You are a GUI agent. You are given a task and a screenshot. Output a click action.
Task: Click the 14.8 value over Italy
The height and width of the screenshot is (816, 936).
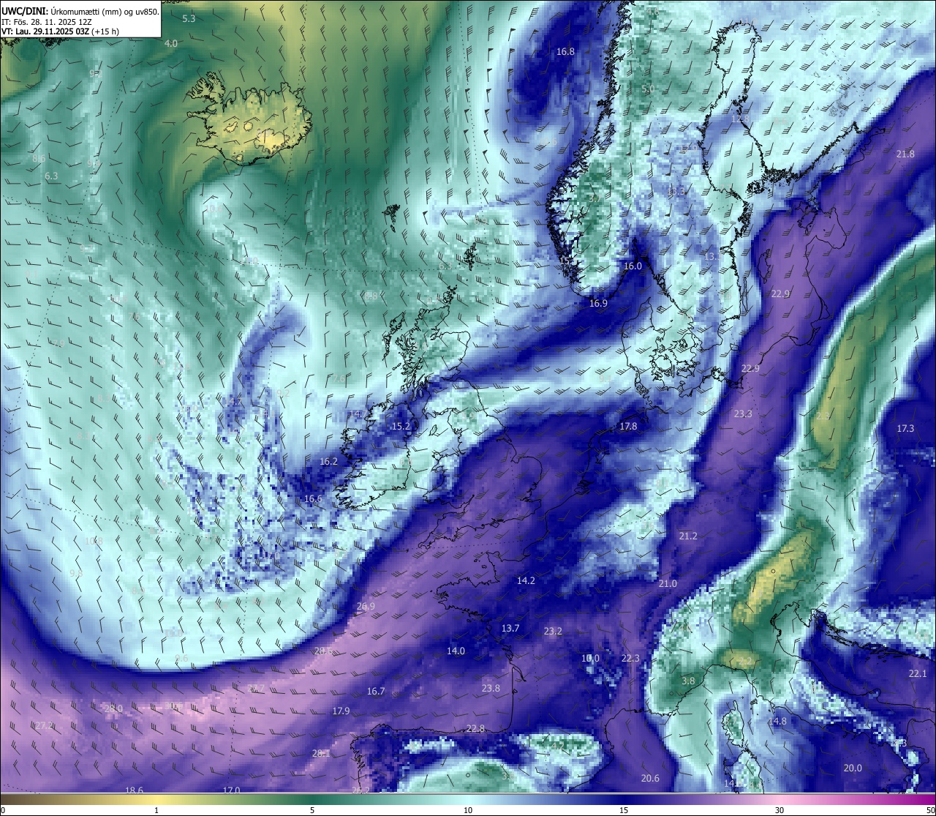777,722
